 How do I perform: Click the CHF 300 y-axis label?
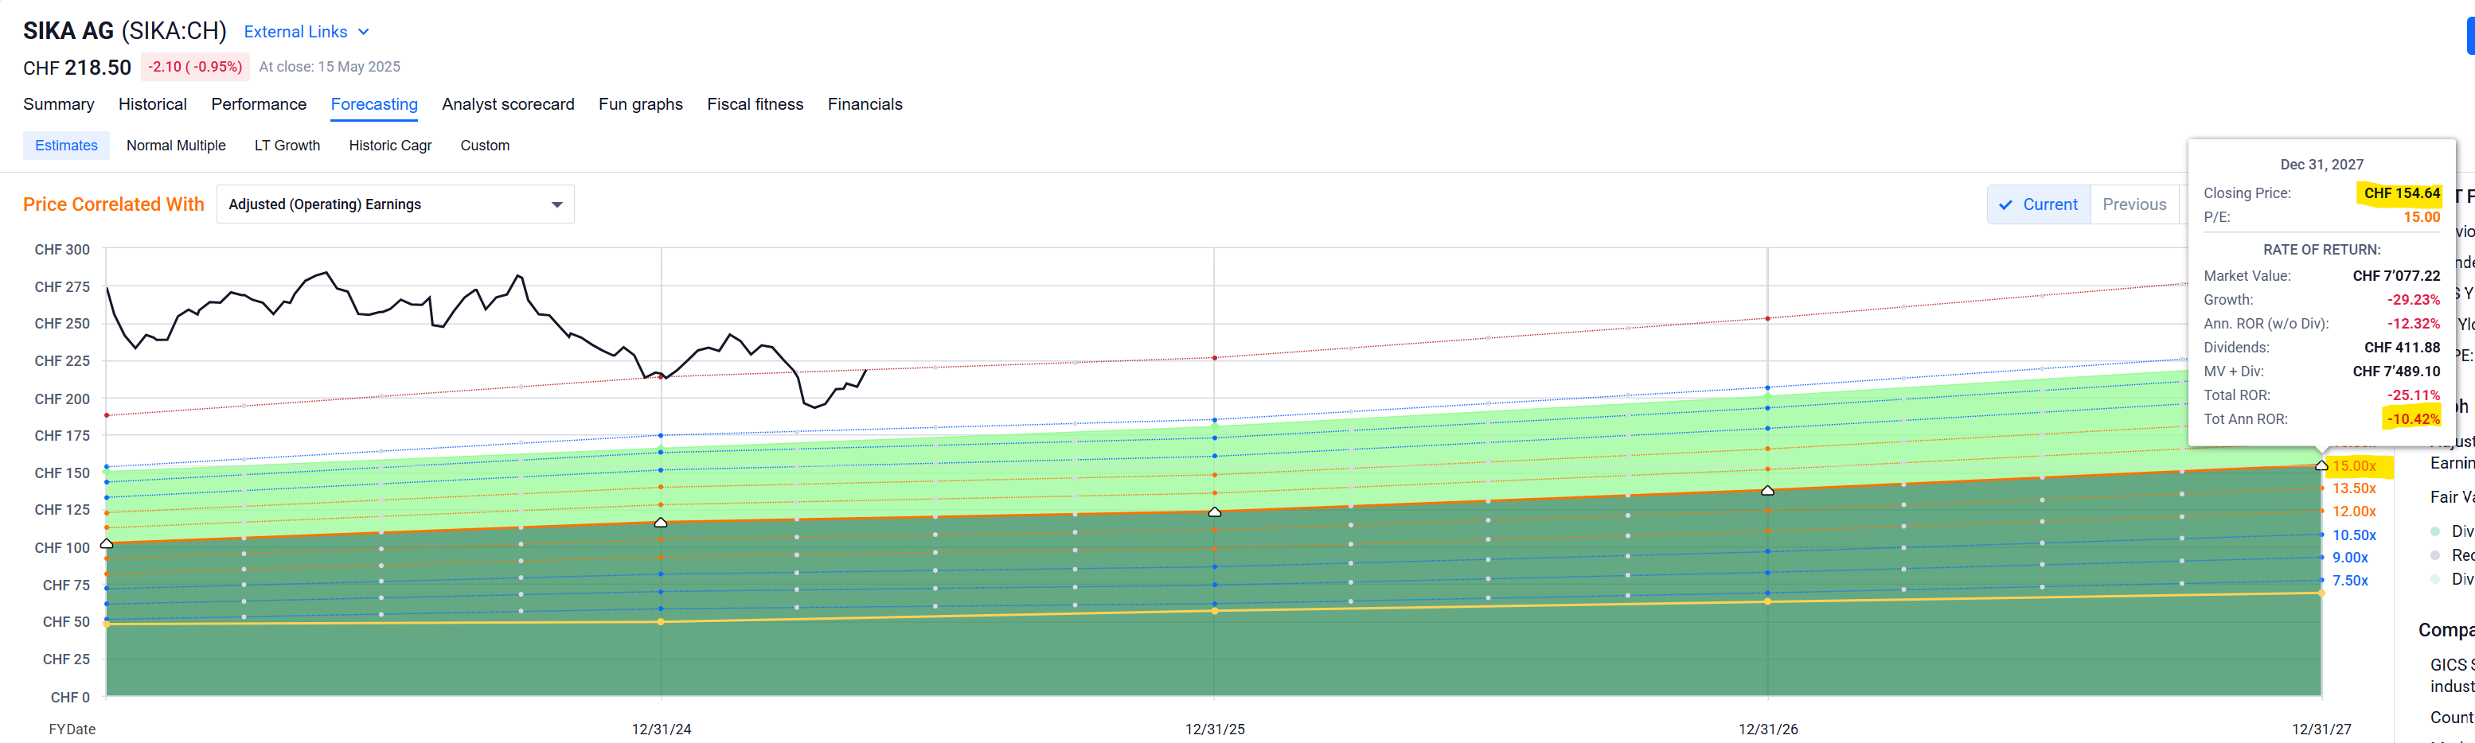pyautogui.click(x=62, y=250)
